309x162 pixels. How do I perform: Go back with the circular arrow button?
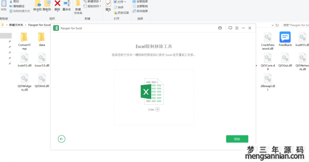click(62, 139)
